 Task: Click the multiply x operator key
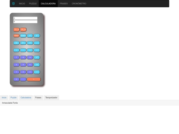tap(30, 50)
